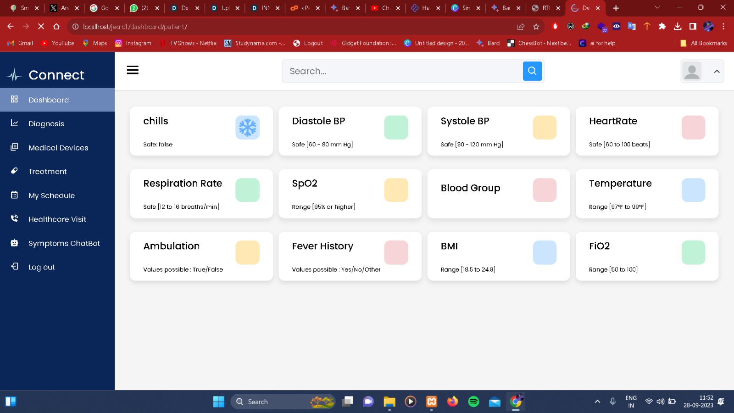This screenshot has width=734, height=413.
Task: Click the yellow swatch on Ambulation card
Action: (247, 252)
